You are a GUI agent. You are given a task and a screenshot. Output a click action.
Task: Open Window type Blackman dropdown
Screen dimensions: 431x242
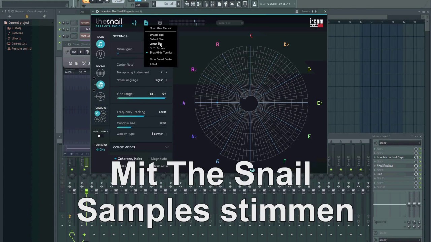point(159,134)
